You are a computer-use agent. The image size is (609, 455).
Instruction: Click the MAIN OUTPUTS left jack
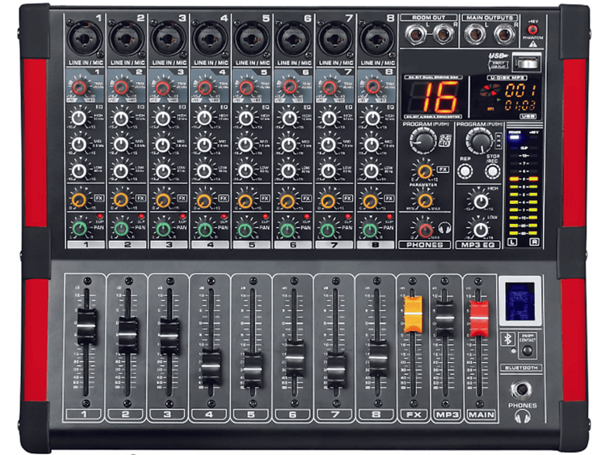476,34
